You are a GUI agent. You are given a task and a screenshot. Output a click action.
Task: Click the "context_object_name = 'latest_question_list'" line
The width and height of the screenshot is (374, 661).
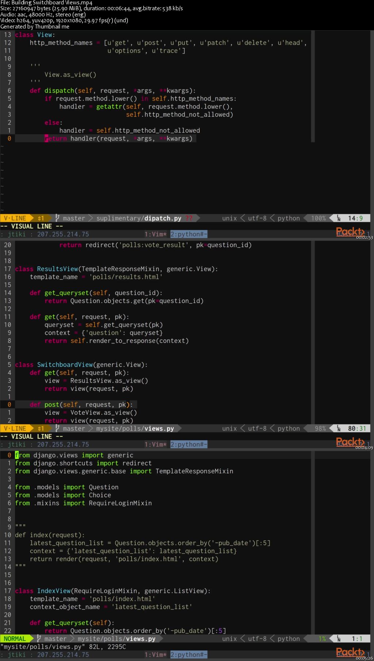click(111, 607)
